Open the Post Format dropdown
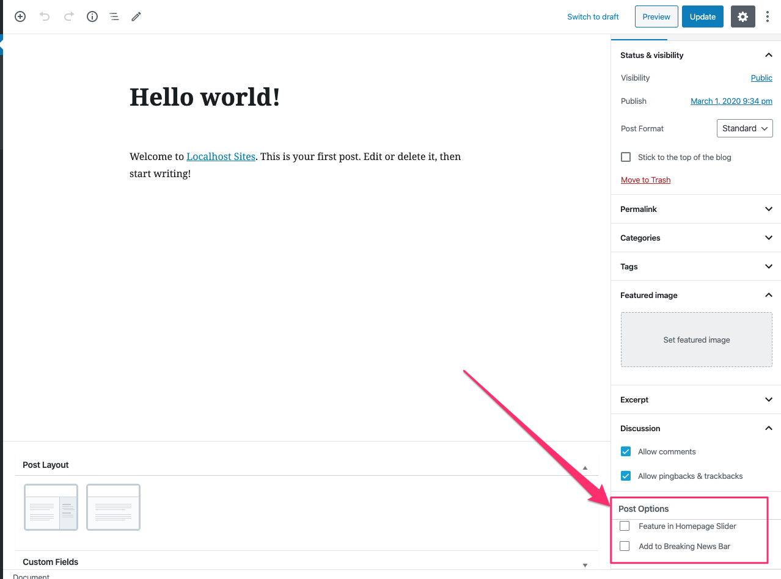The height and width of the screenshot is (579, 781). [x=744, y=128]
